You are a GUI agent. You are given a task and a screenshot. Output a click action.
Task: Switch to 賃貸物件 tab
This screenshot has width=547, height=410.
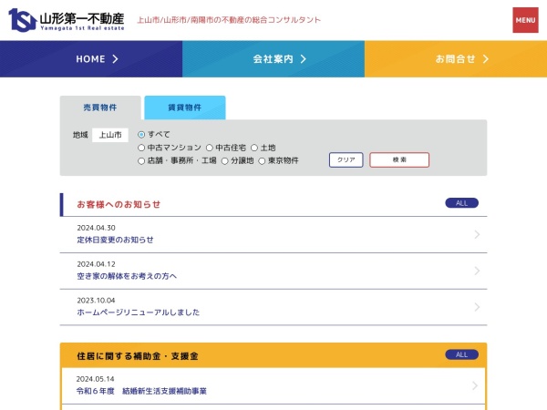click(185, 108)
